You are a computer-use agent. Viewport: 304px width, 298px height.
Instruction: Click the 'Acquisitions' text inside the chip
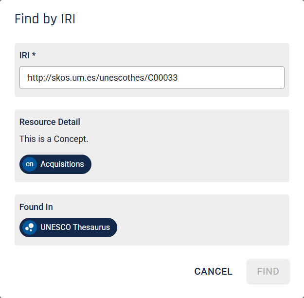point(62,164)
